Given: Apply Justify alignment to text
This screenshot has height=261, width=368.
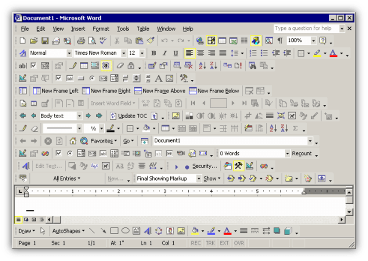Looking at the screenshot, I should point(223,53).
